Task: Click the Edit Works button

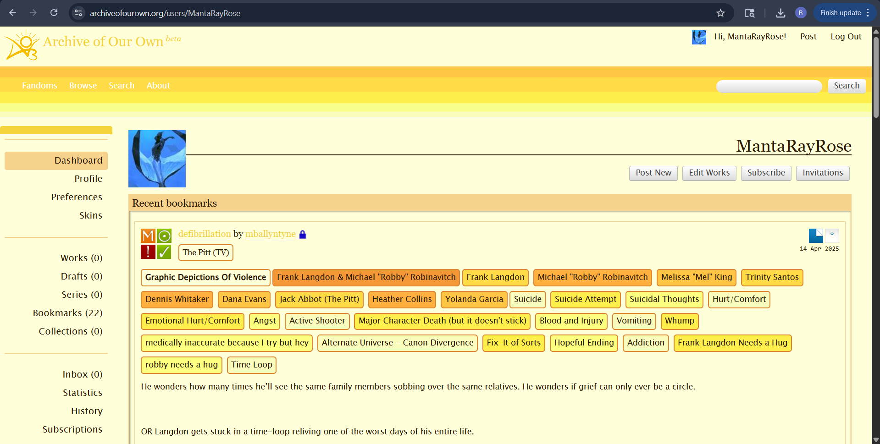Action: pyautogui.click(x=709, y=173)
